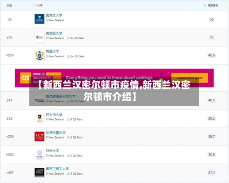Viewport: 229px width, 183px height.
Task: Click the star icon in 坎特伯雷大学 row
Action: click(68, 138)
